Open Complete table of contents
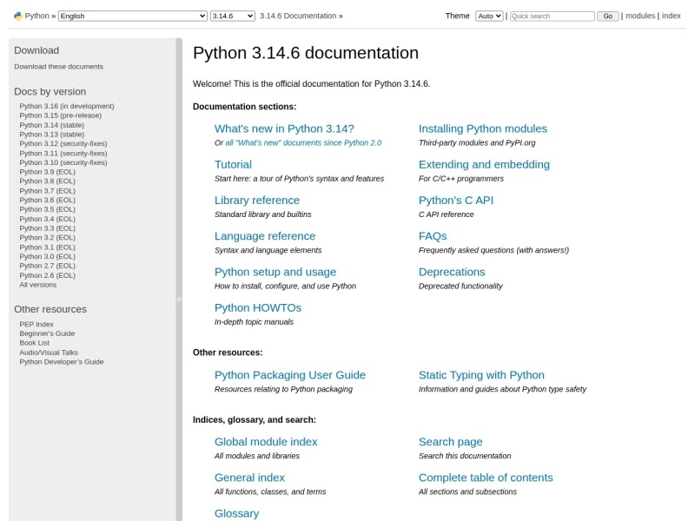The image size is (695, 521). coord(486,478)
